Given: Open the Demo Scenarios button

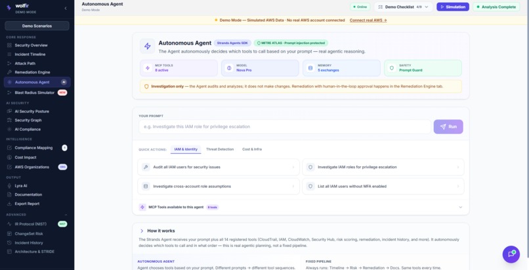Looking at the screenshot, I should (37, 26).
